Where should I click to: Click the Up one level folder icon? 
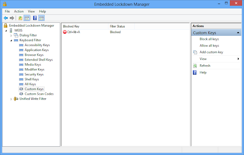point(20,18)
